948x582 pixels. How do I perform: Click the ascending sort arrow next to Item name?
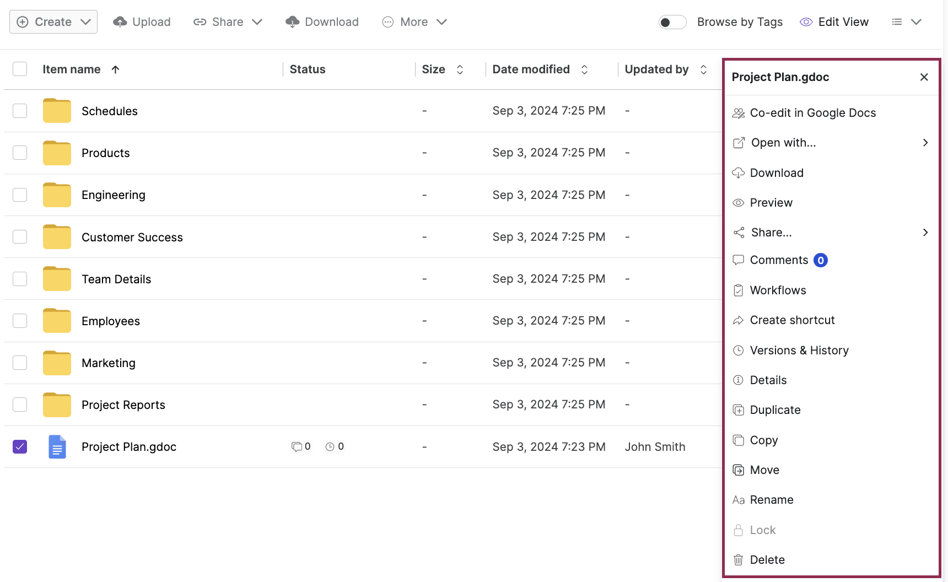[115, 69]
